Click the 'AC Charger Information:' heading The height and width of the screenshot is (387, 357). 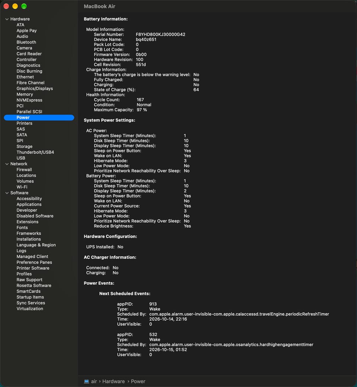click(x=110, y=257)
